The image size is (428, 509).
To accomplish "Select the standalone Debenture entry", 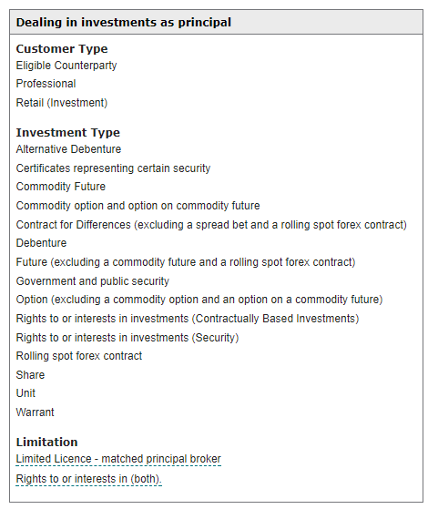I will (x=41, y=243).
